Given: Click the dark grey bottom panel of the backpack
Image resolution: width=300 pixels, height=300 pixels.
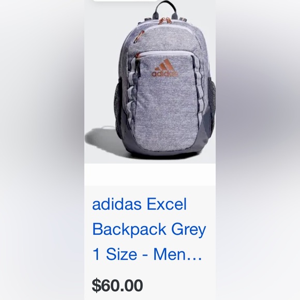Looking at the screenshot, I should coord(164,149).
